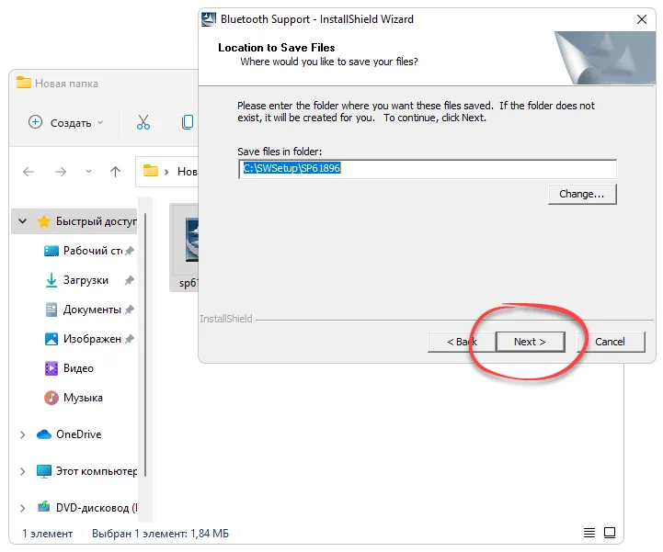
Task: Click the sidebar vertical scrollbar in Explorer
Action: pyautogui.click(x=145, y=344)
